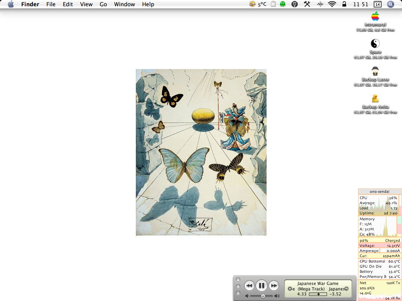Image resolution: width=402 pixels, height=301 pixels.
Task: Click the CPU Bottomsi temperature row
Action: click(380, 261)
